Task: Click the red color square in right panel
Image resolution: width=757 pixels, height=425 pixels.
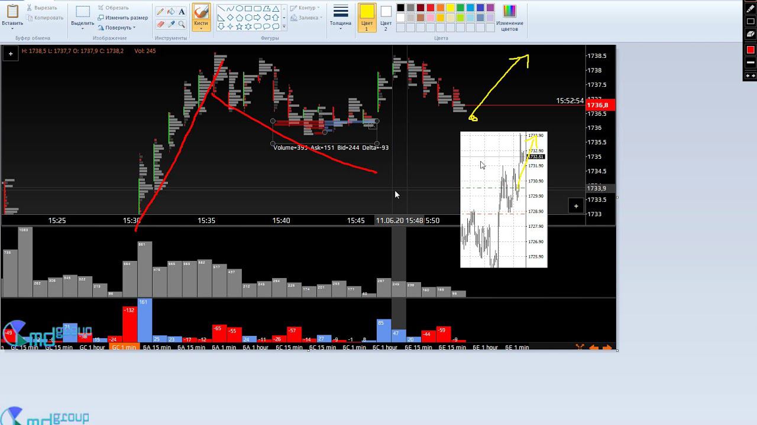Action: pos(750,50)
